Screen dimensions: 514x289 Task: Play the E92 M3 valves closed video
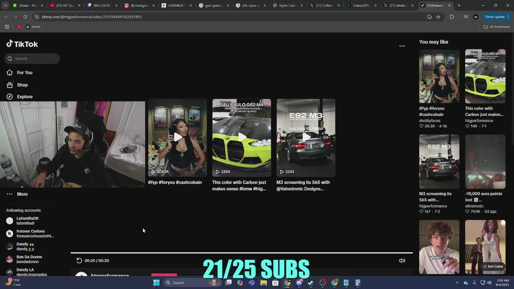306,138
